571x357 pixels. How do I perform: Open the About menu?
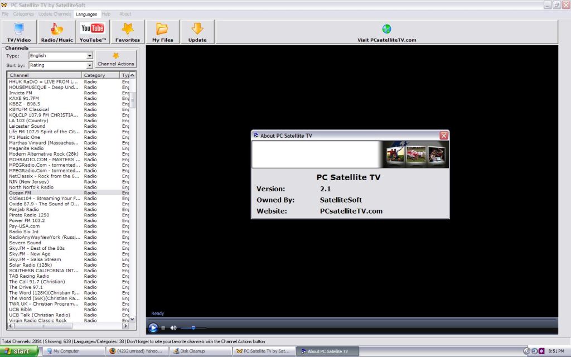(125, 14)
